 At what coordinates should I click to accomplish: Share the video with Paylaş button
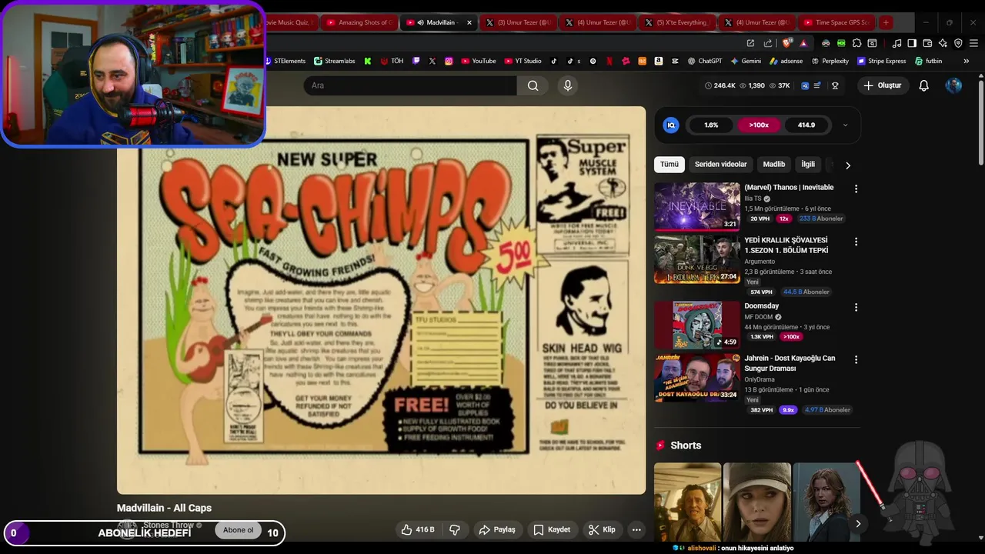pos(496,529)
